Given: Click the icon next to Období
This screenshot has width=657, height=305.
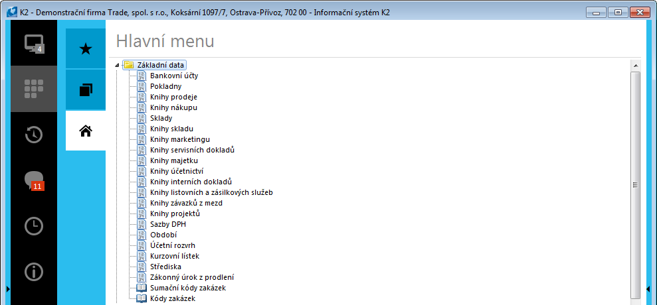Looking at the screenshot, I should tap(142, 235).
